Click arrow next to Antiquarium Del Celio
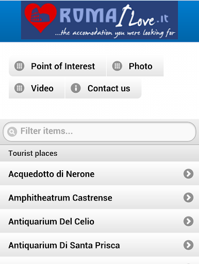 point(188,221)
